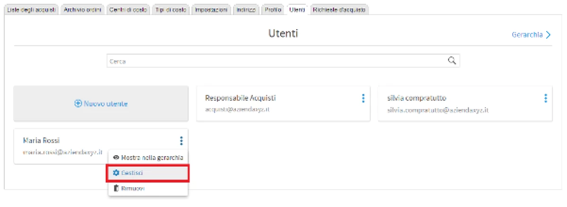Open the Impostazioni tab
Image resolution: width=567 pixels, height=207 pixels.
pyautogui.click(x=212, y=10)
